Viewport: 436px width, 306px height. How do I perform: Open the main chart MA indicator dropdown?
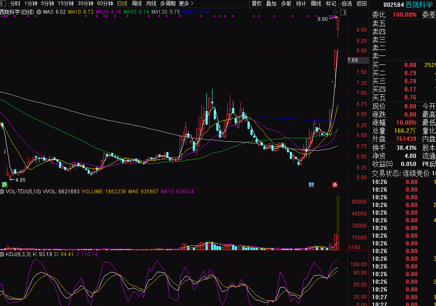[x=39, y=12]
